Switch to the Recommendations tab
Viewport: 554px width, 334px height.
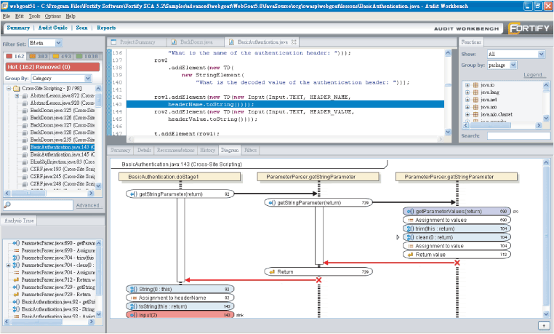tap(176, 150)
